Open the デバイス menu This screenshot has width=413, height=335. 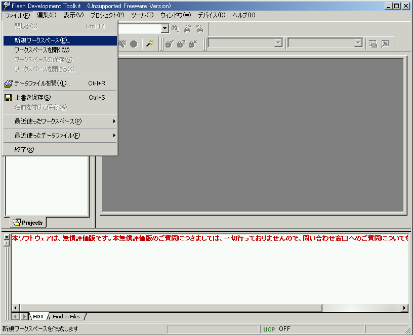click(212, 15)
